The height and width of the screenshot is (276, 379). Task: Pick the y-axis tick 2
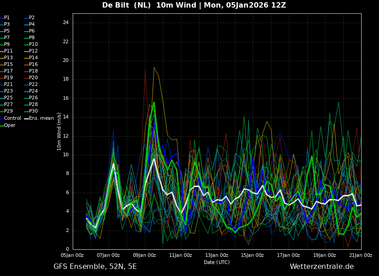click(67, 231)
